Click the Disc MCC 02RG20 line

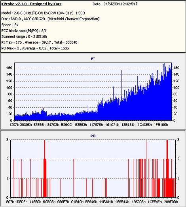tap(50, 19)
